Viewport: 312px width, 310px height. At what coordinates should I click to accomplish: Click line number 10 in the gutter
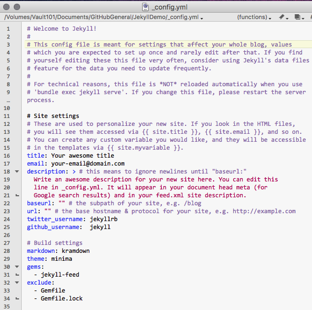coord(7,108)
